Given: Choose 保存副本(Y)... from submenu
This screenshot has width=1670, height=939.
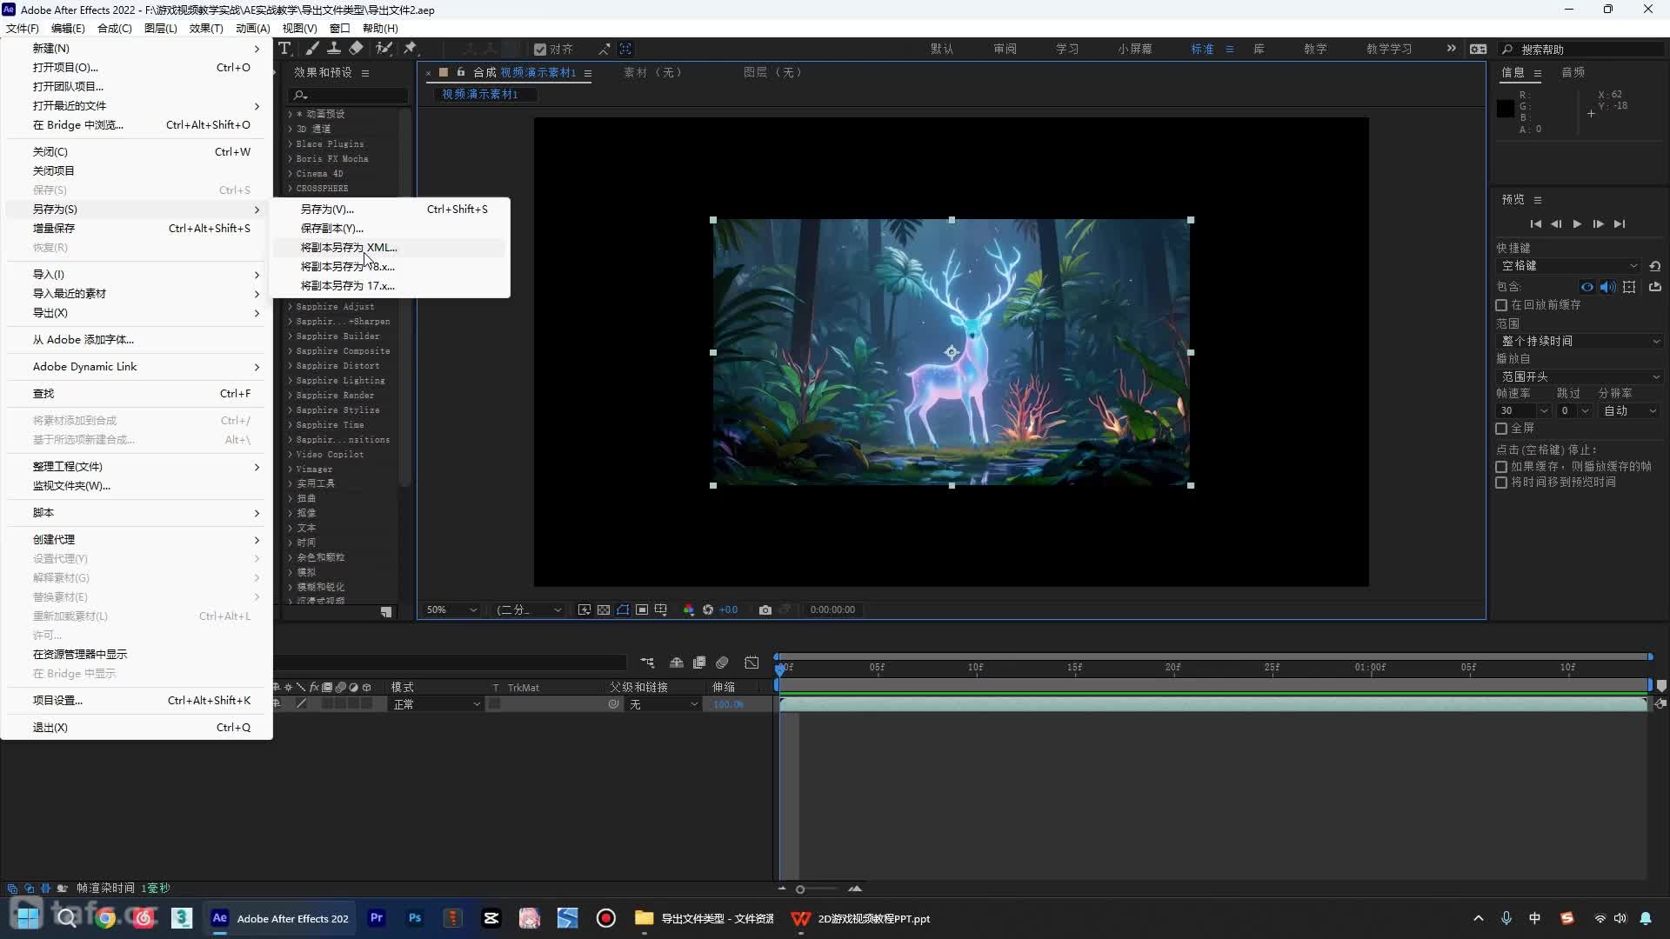Looking at the screenshot, I should [x=390, y=229].
